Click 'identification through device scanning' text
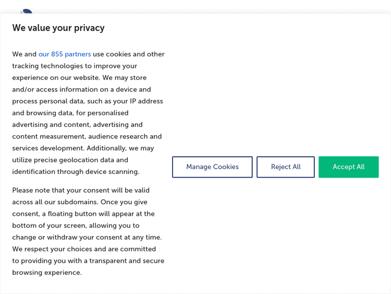Screen dimensions: 391x294 (76, 172)
